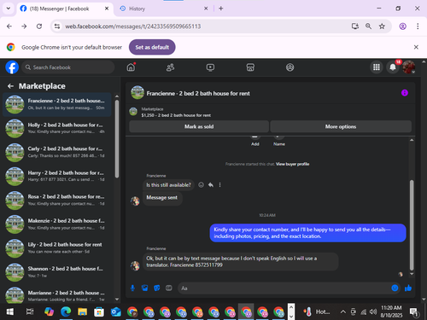427x320 pixels.
Task: Reload the page
Action: (39, 26)
